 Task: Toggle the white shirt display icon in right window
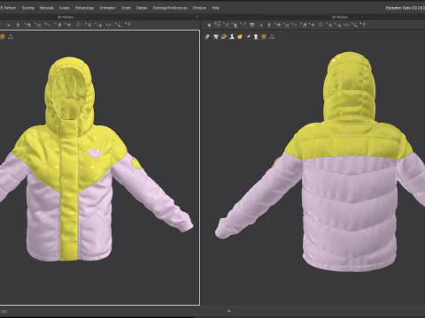(x=216, y=37)
